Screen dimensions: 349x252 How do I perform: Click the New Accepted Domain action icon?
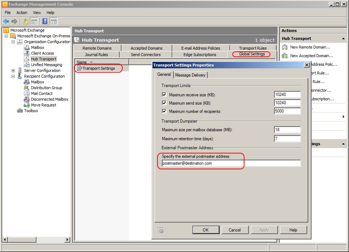[285, 56]
